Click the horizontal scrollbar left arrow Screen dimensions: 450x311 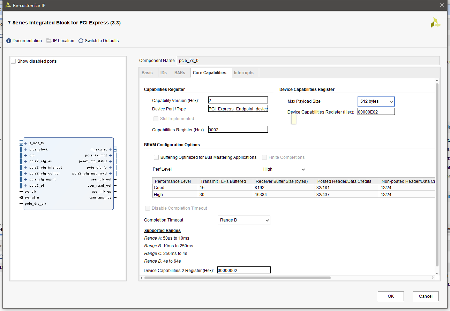(x=142, y=278)
